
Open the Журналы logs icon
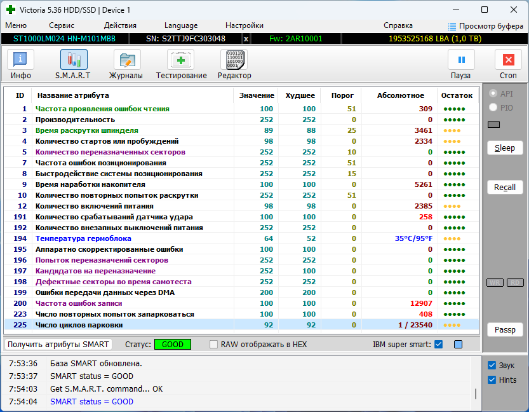(x=126, y=60)
